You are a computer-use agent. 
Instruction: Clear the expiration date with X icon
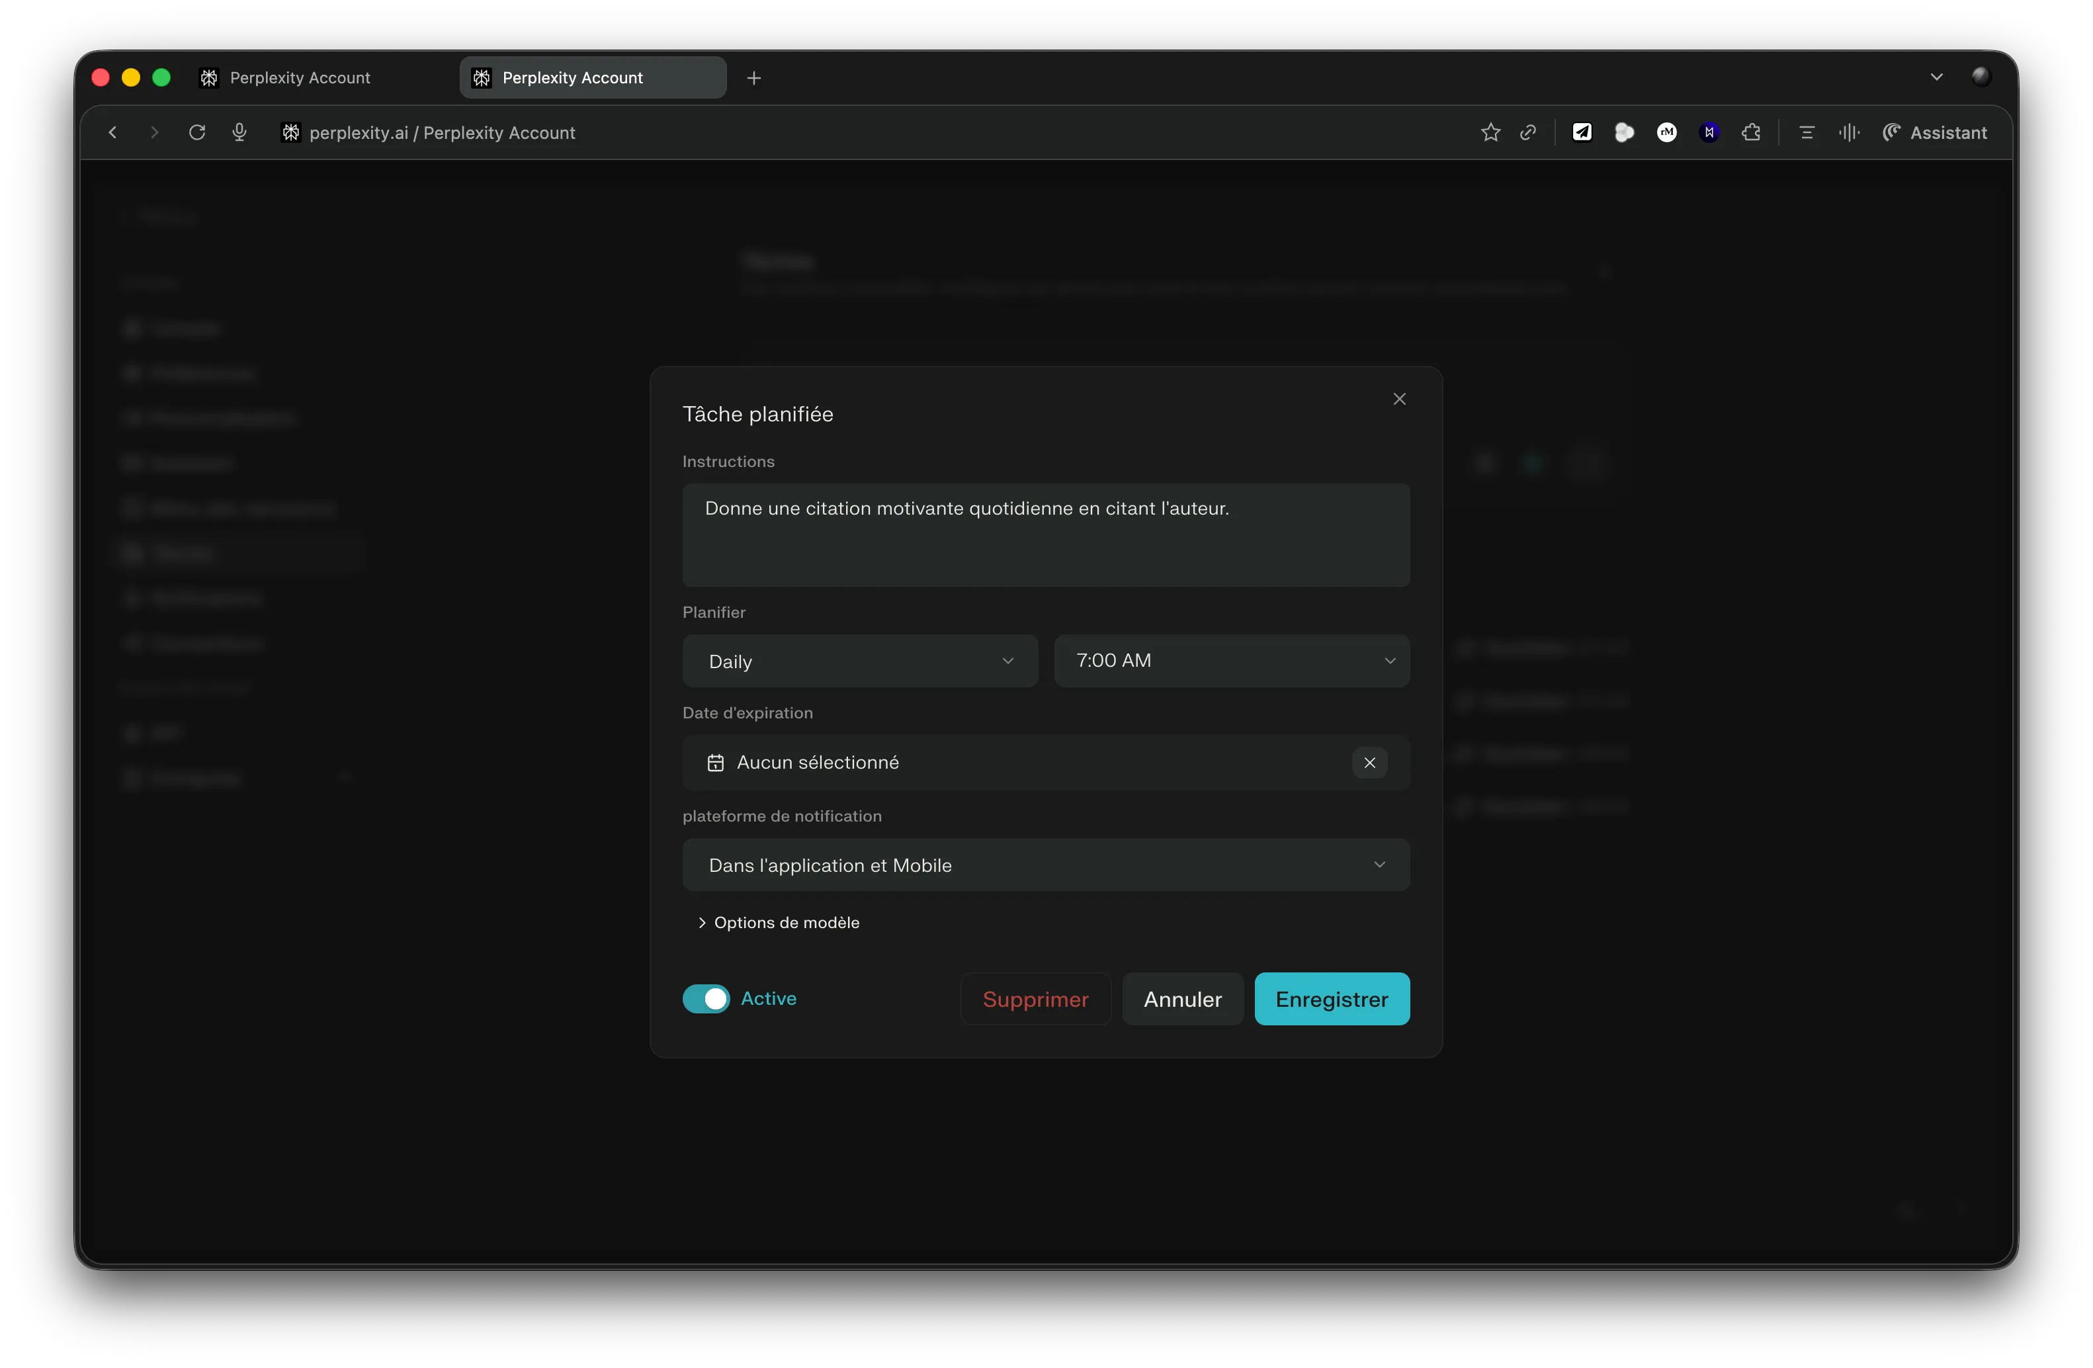tap(1369, 762)
